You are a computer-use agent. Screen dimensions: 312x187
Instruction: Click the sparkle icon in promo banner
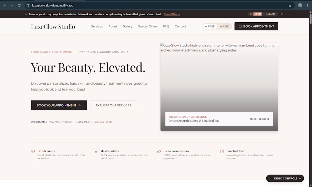26,14
